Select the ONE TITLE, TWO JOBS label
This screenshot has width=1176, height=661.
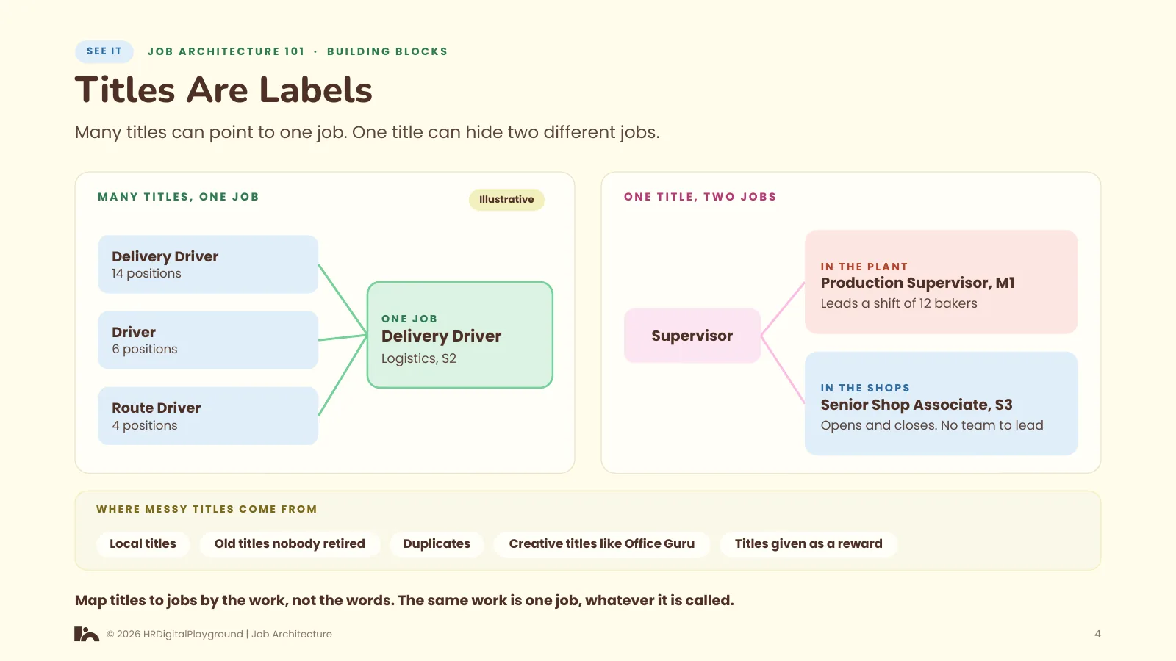click(700, 197)
